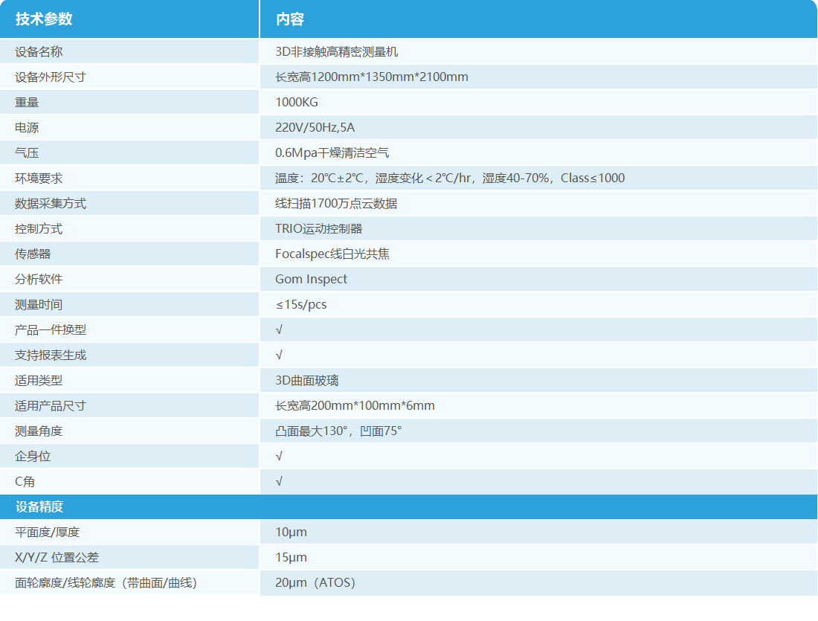
Task: Click the Gom Inspect software value
Action: pos(311,280)
